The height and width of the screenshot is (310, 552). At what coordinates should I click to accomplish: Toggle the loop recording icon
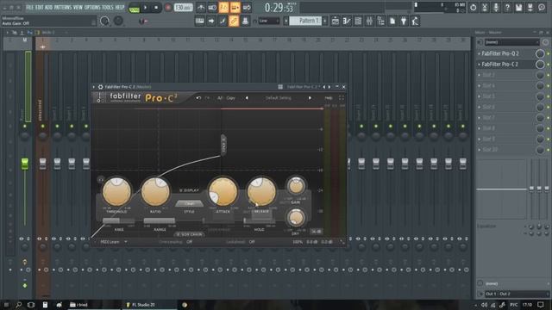pyautogui.click(x=247, y=8)
